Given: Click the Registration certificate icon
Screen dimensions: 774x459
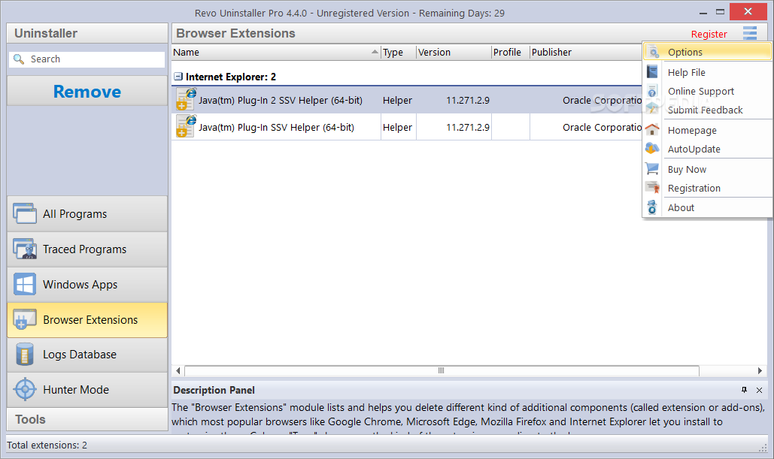Looking at the screenshot, I should 652,188.
